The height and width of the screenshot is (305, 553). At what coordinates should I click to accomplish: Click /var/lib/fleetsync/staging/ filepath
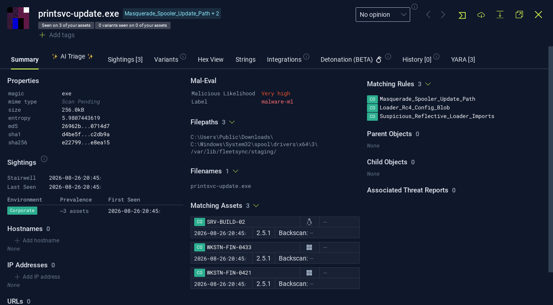pos(233,152)
